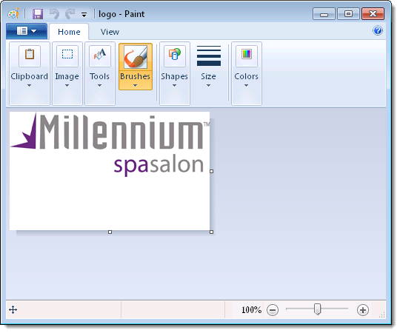Click the zoom out minus button
The width and height of the screenshot is (400, 333).
coord(273,310)
